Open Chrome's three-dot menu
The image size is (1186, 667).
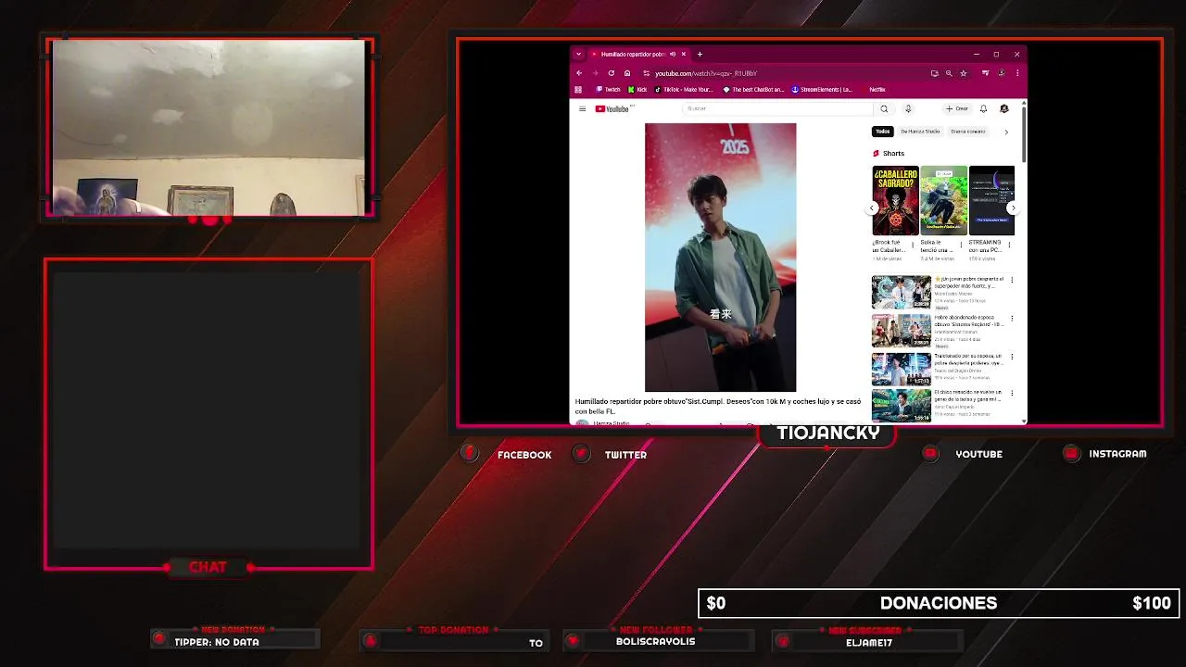[x=1017, y=73]
